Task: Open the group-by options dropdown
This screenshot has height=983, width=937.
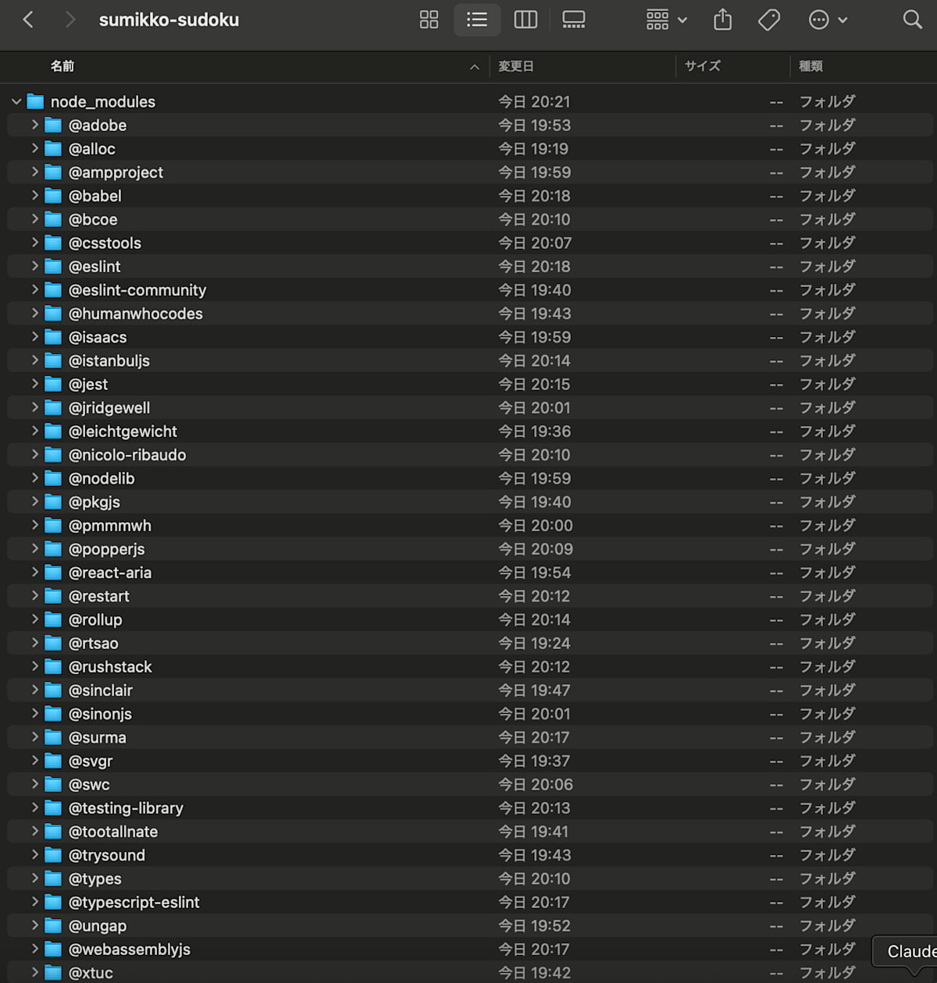Action: (x=667, y=20)
